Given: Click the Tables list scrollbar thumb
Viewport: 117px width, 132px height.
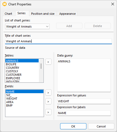Looking at the screenshot, I should tap(41, 66).
